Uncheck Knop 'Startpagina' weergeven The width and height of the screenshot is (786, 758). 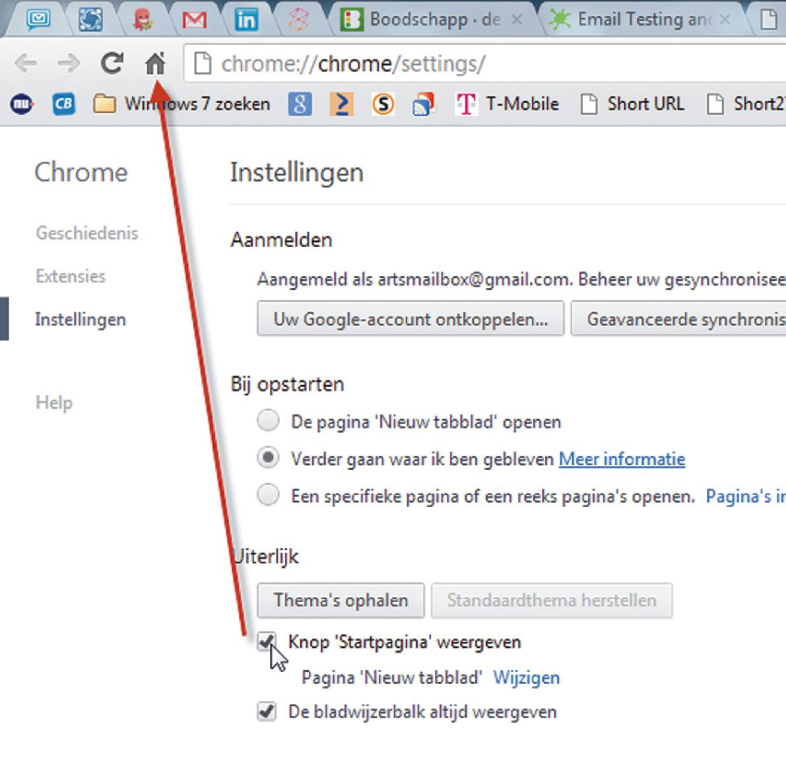[266, 641]
